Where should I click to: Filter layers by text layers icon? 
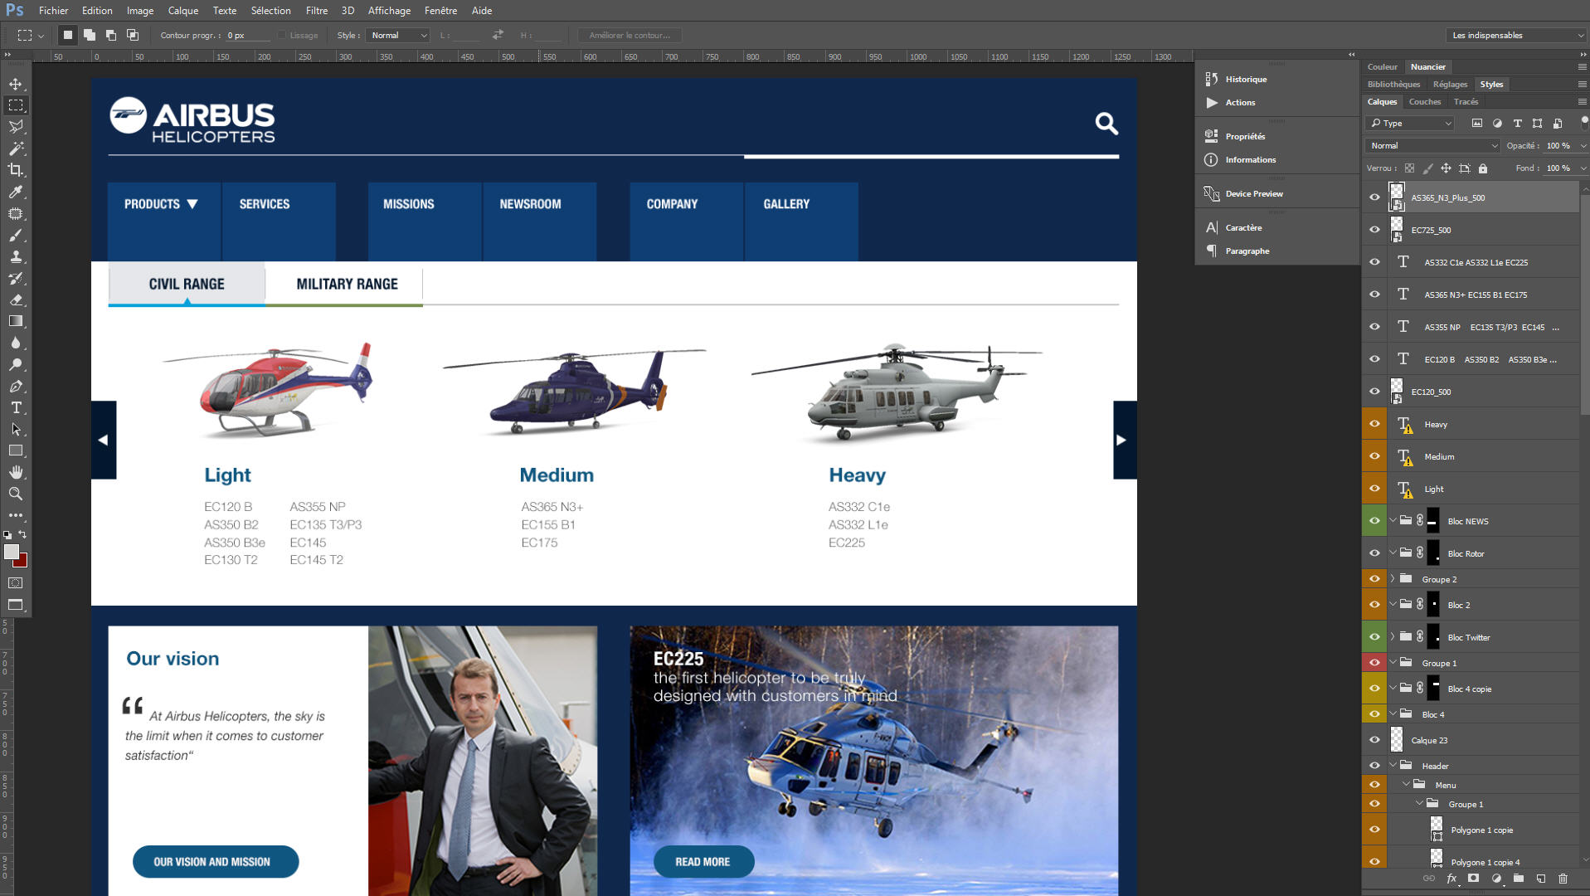(x=1518, y=124)
